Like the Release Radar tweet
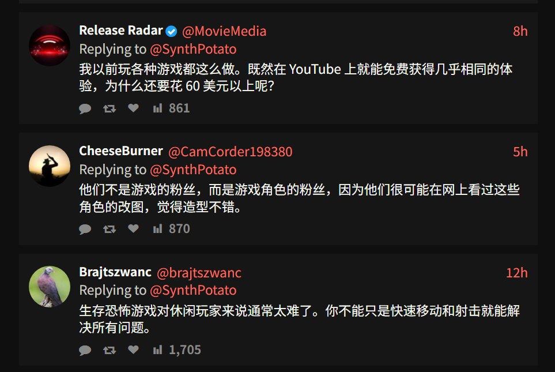 tap(133, 108)
